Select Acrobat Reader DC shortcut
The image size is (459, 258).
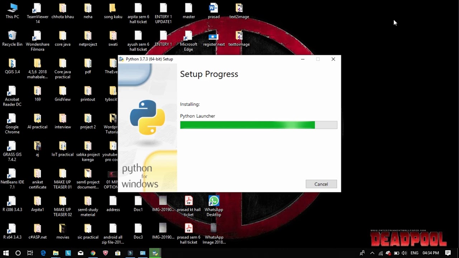click(x=12, y=96)
